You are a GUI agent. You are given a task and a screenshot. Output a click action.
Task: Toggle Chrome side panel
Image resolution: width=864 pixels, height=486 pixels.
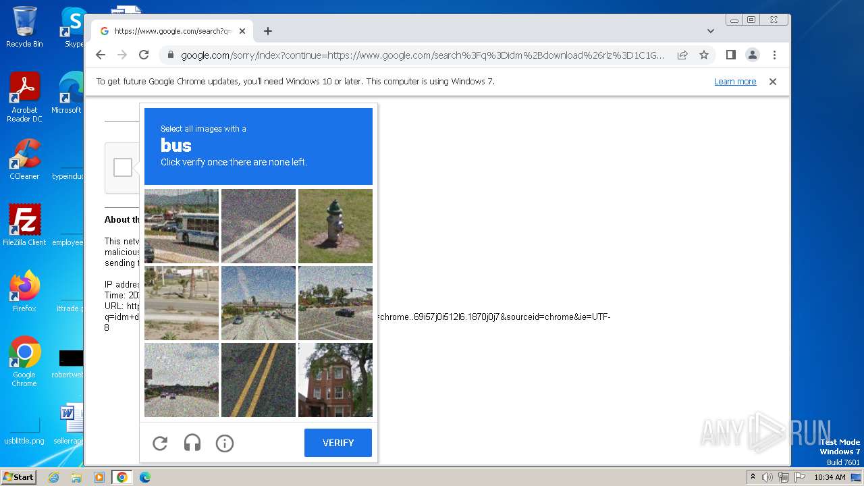(x=730, y=55)
